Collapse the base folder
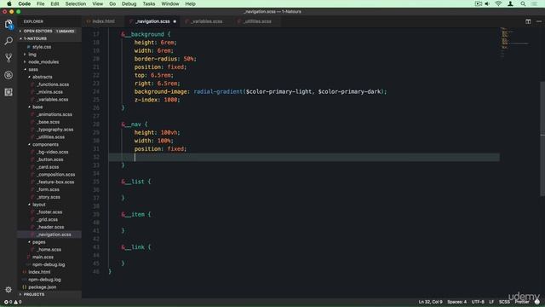The width and height of the screenshot is (545, 307). click(37, 107)
